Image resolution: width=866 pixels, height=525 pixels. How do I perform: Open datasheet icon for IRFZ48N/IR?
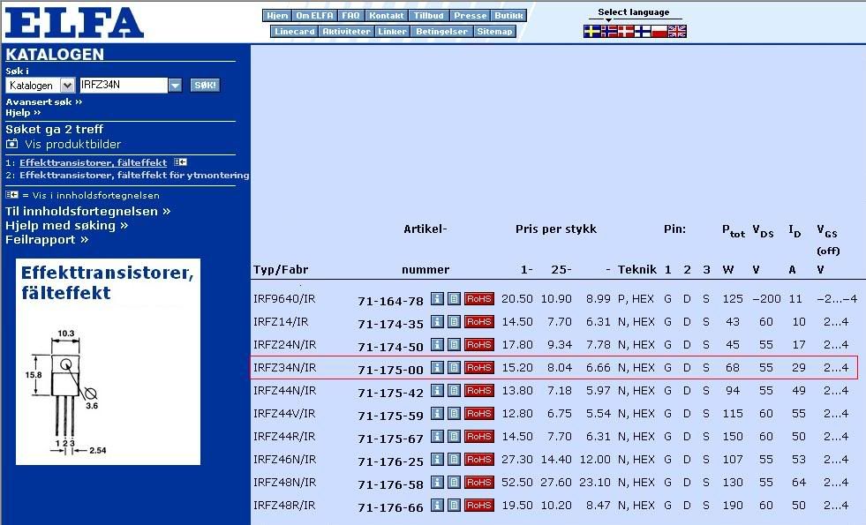point(454,482)
